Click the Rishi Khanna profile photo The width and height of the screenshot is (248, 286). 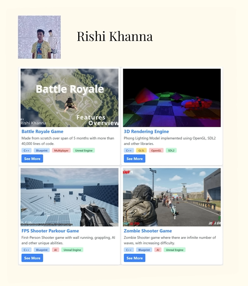point(39,37)
